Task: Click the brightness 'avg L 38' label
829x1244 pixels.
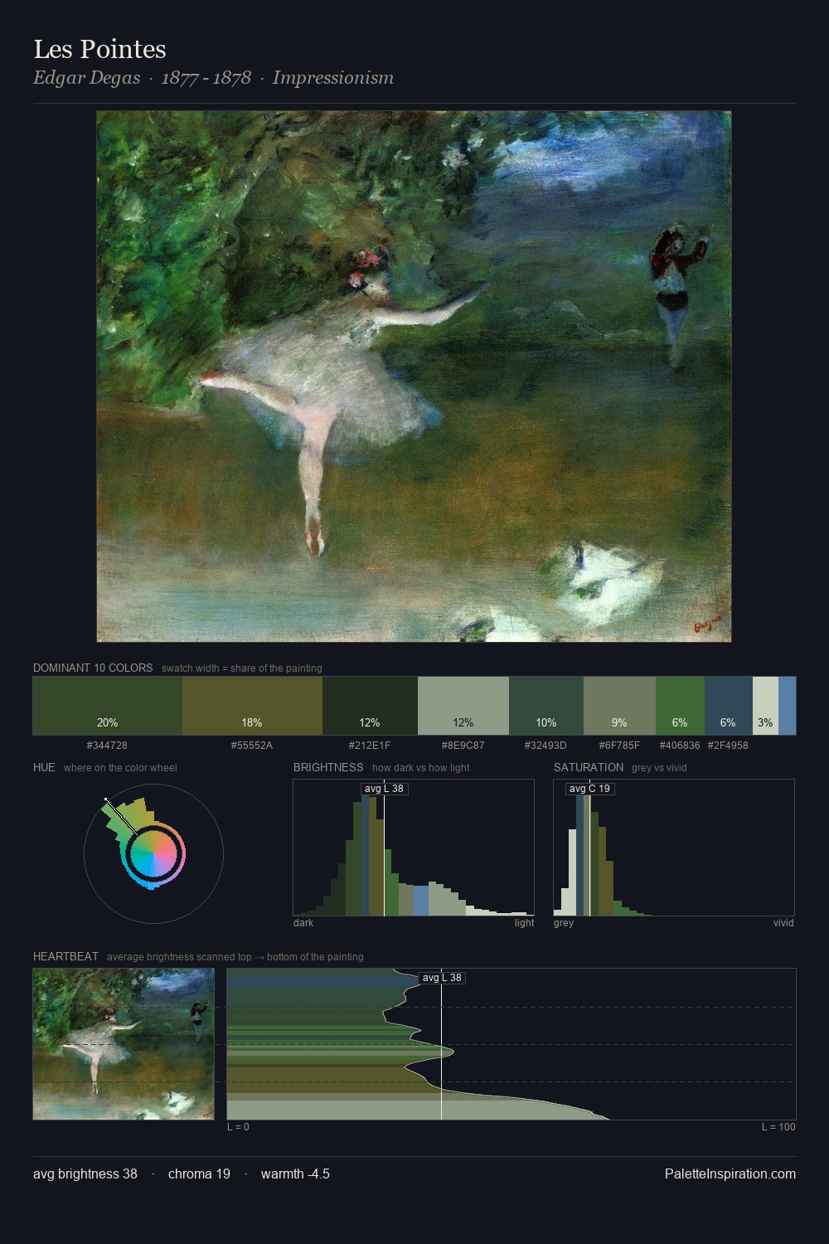Action: (385, 789)
